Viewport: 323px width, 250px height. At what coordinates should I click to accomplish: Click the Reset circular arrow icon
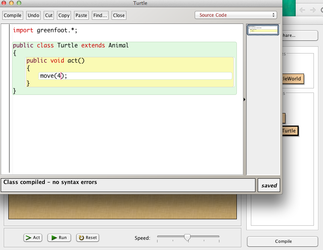pyautogui.click(x=81, y=238)
